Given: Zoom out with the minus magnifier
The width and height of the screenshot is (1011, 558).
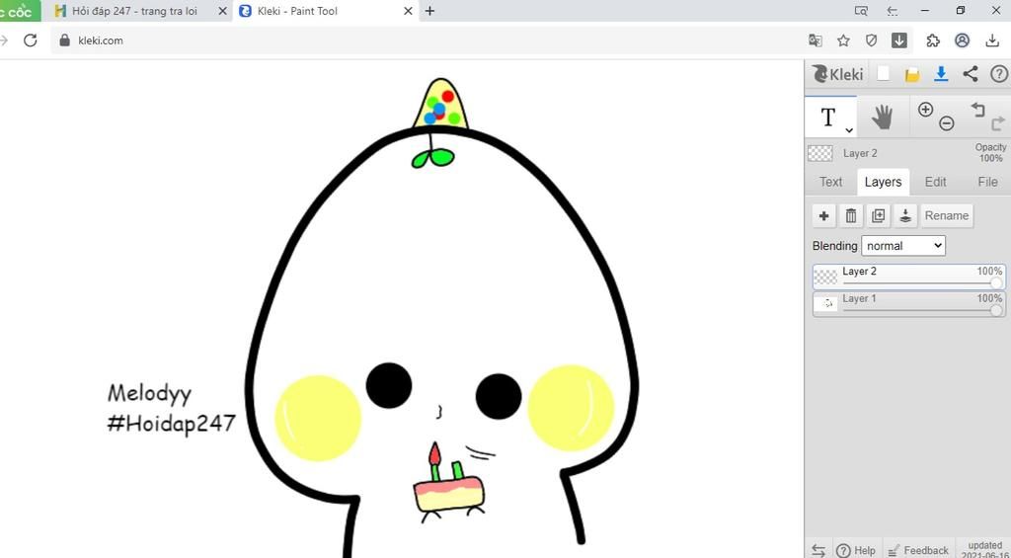Looking at the screenshot, I should pyautogui.click(x=946, y=123).
